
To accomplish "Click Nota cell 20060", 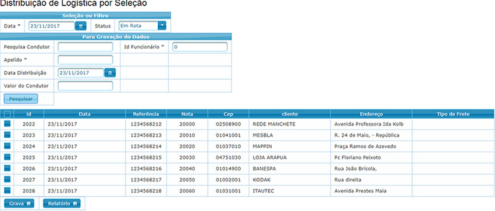I will [x=187, y=191].
